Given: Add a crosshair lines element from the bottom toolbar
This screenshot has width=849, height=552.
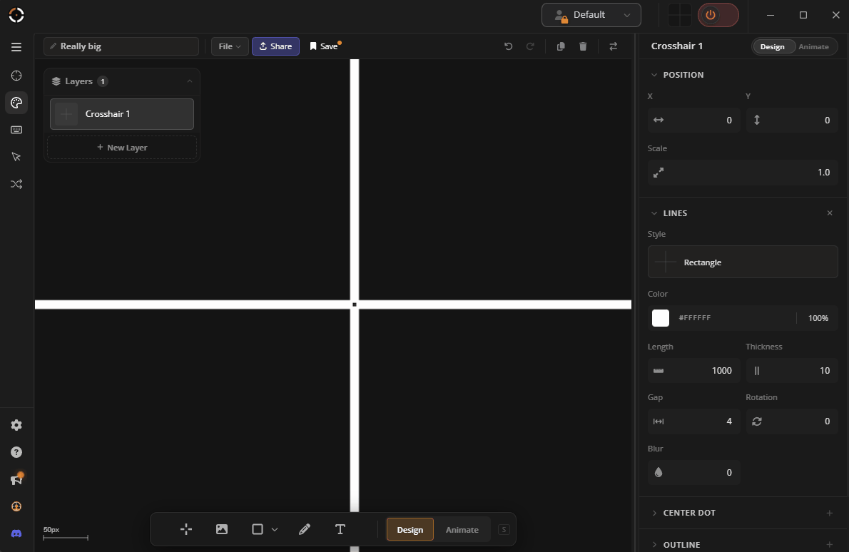Looking at the screenshot, I should [x=185, y=529].
